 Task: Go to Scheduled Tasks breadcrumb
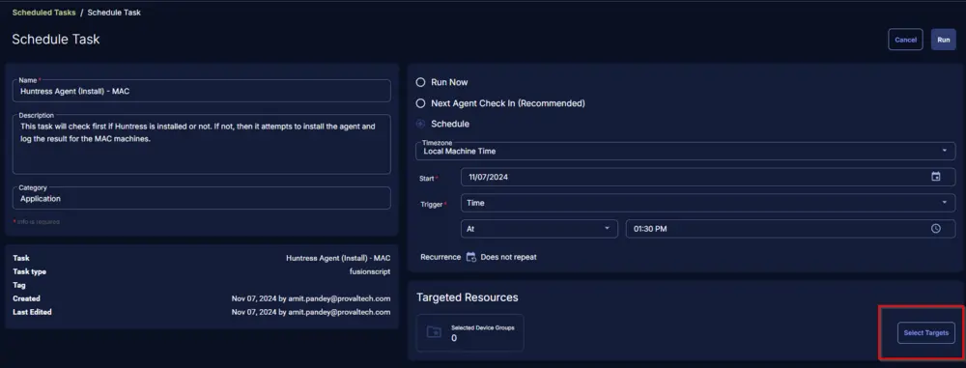[43, 13]
